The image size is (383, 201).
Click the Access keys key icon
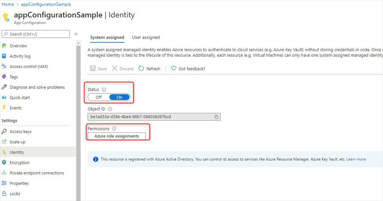[x=4, y=131]
